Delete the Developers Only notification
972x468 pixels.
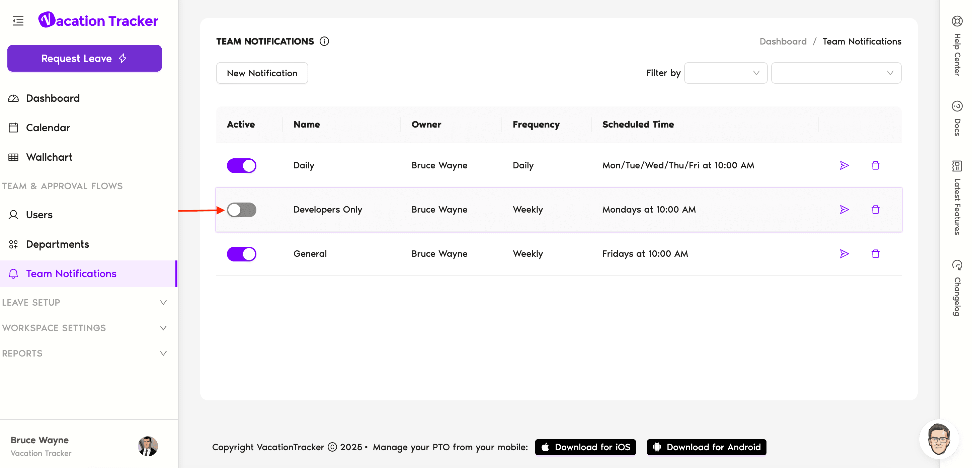(875, 210)
